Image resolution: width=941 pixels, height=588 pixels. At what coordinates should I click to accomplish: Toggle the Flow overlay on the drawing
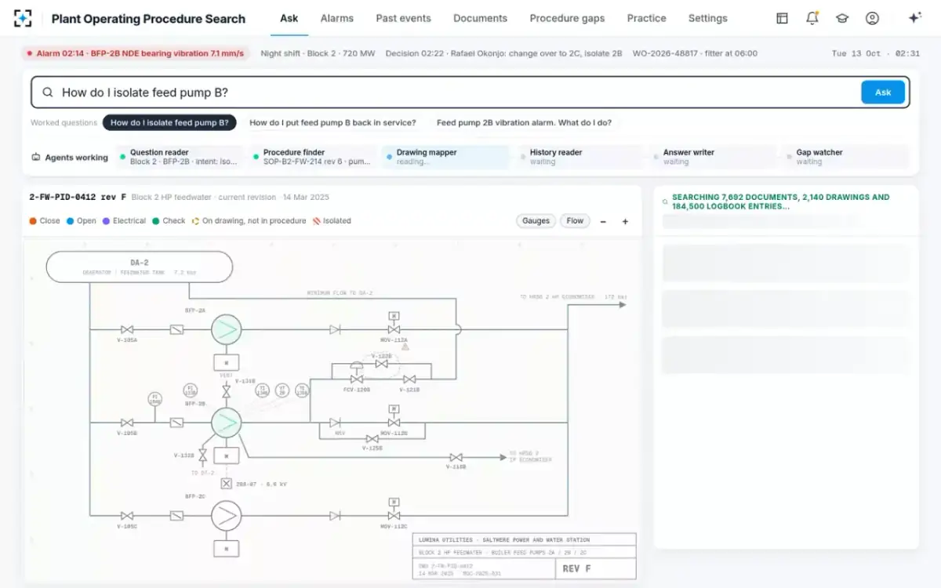[x=575, y=221]
